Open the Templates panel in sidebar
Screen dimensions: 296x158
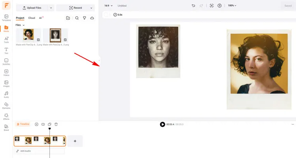pos(6,17)
